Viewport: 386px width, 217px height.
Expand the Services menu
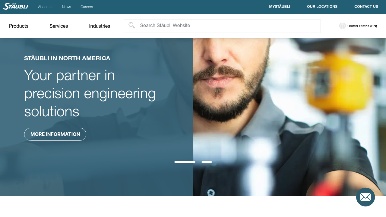point(59,26)
